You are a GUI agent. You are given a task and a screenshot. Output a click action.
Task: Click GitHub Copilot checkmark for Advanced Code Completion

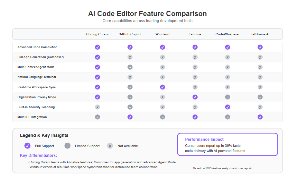[130, 47]
